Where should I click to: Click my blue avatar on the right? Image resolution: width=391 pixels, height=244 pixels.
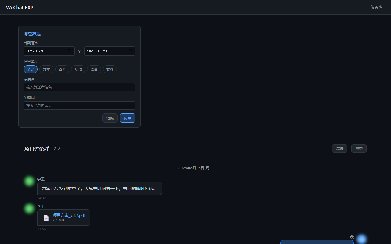(x=362, y=239)
